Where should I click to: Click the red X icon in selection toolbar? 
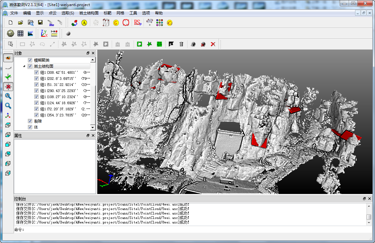[213, 44]
